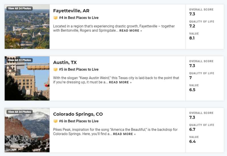The width and height of the screenshot is (227, 156).
Task: Click Fayetteville's Value score of 8.1
Action: [x=192, y=38]
